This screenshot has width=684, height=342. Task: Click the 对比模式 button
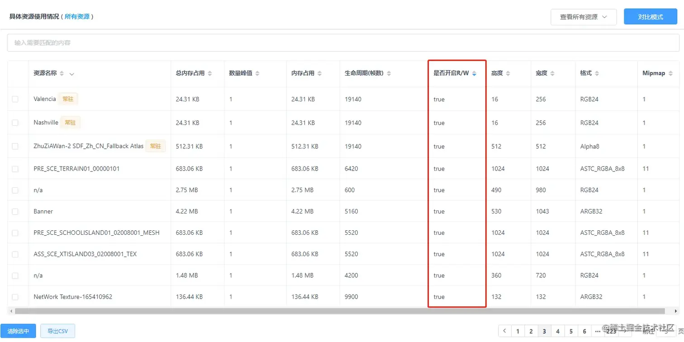650,16
